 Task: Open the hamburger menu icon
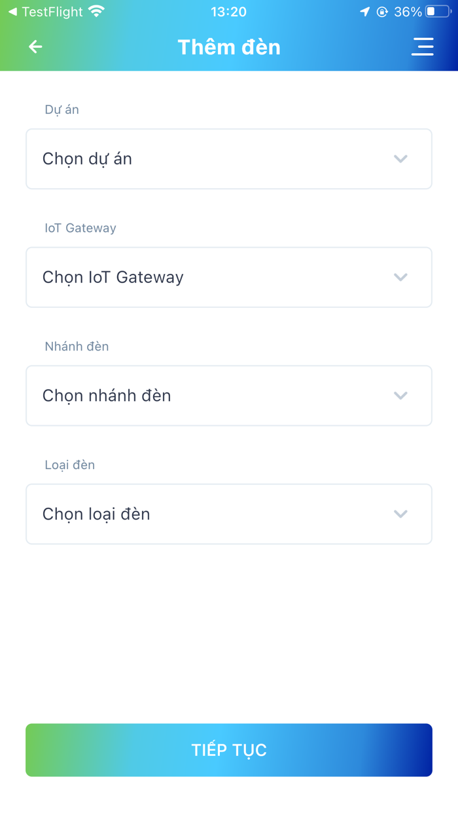coord(423,47)
